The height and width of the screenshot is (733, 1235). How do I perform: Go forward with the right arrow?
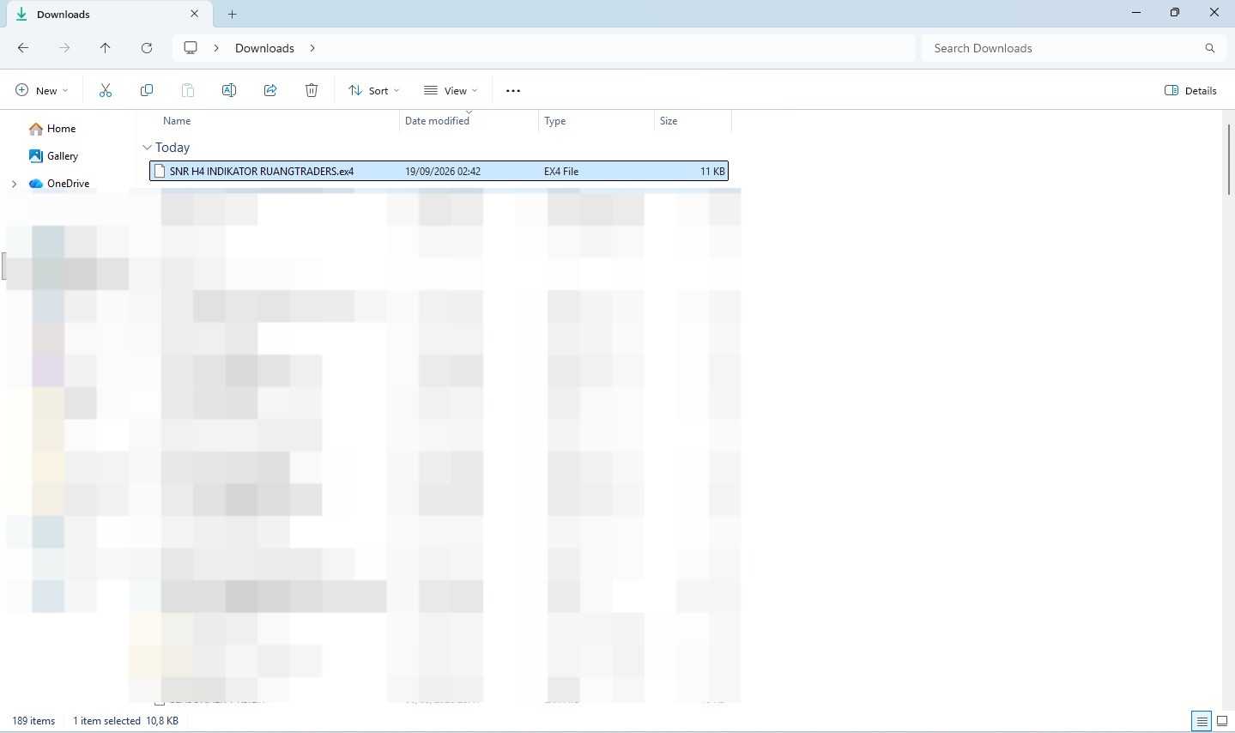[x=64, y=48]
